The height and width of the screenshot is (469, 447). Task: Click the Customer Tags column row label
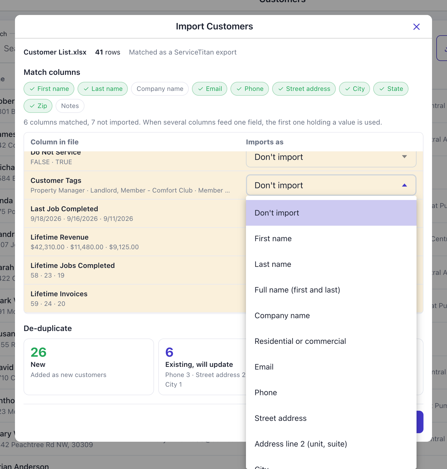tap(56, 180)
